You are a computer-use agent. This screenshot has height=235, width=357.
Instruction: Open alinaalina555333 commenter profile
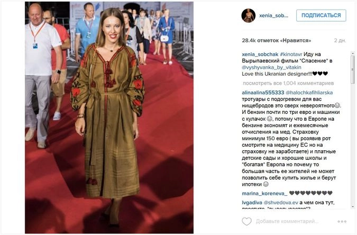click(x=263, y=93)
